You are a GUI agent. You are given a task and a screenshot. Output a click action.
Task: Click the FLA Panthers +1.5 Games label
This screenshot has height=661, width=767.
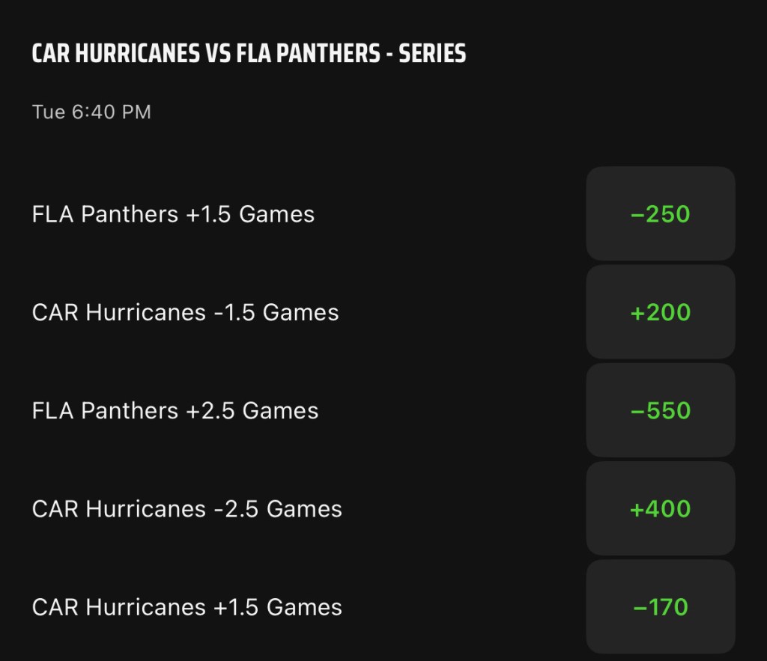[x=173, y=214]
